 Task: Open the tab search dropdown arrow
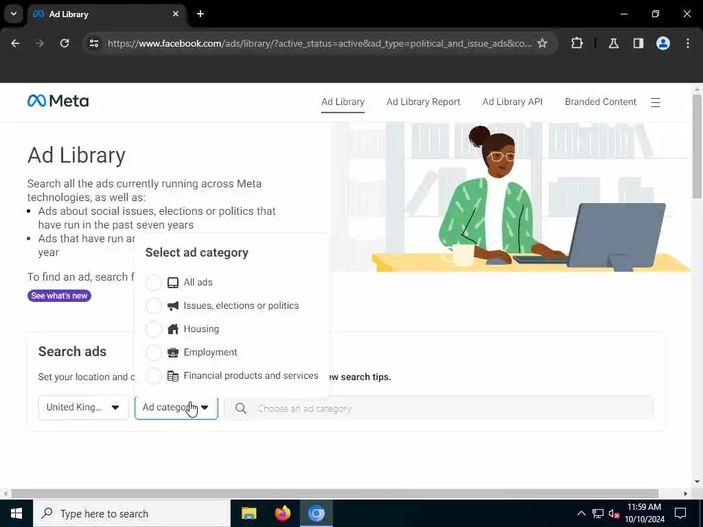click(14, 14)
